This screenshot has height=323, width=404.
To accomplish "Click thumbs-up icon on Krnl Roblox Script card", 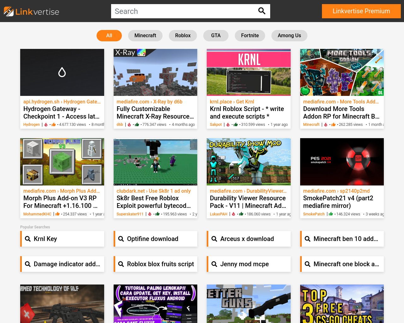I will click(236, 125).
